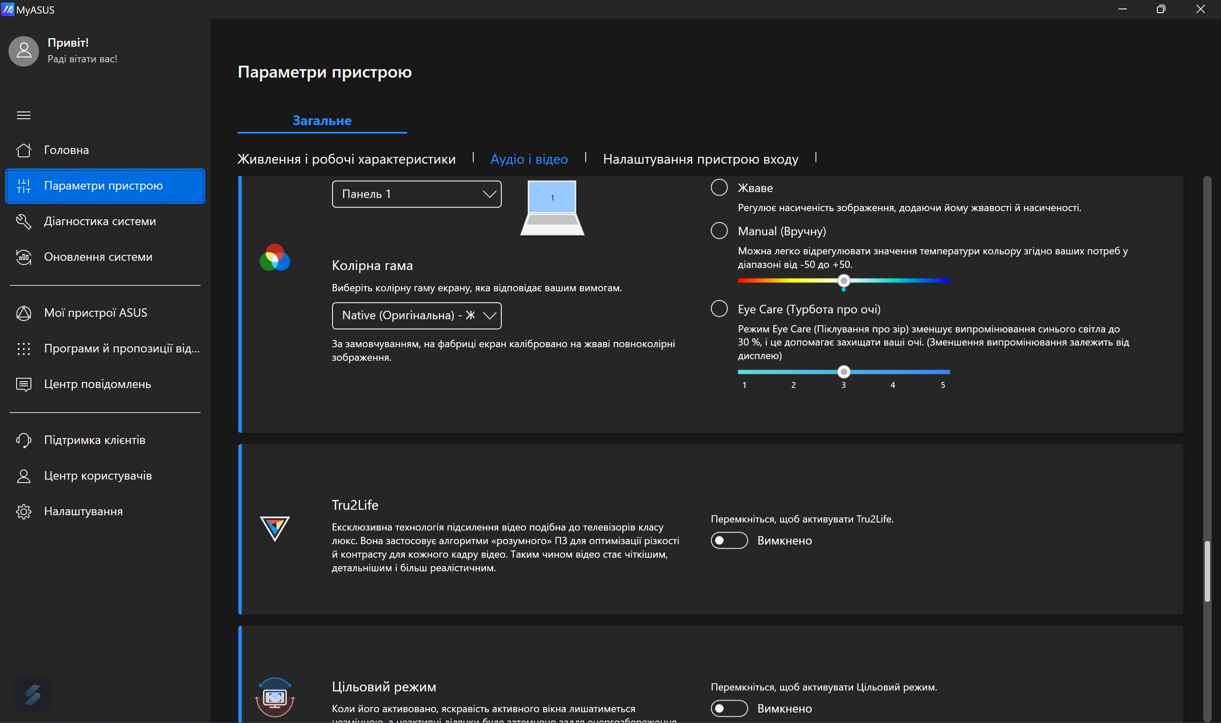Screen dimensions: 1221x723
Task: Enable the Цільовий режим toggle
Action: tap(729, 709)
